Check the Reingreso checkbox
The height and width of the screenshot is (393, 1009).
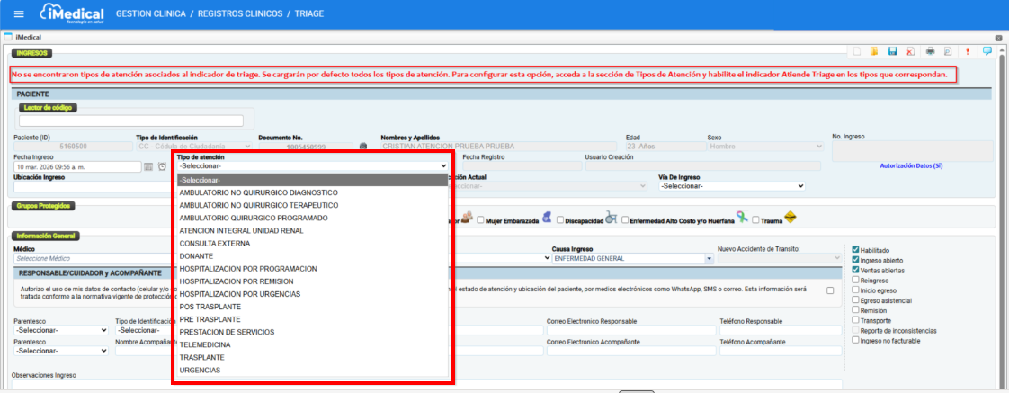pos(856,281)
